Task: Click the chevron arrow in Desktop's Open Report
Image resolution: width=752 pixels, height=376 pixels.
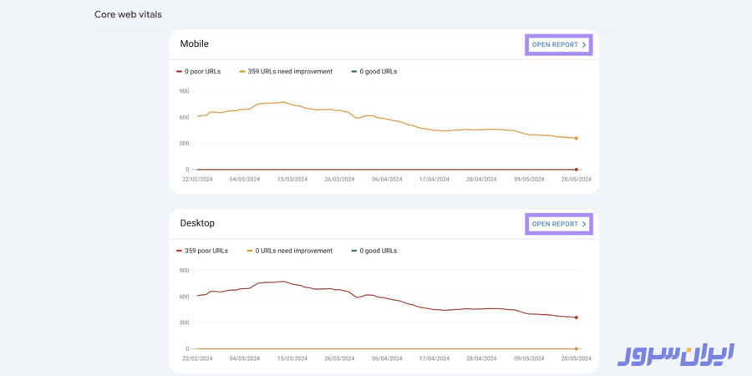Action: 584,224
